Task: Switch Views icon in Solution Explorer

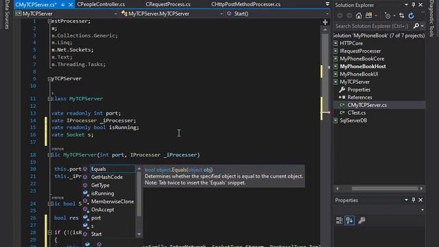Action: click(x=369, y=16)
